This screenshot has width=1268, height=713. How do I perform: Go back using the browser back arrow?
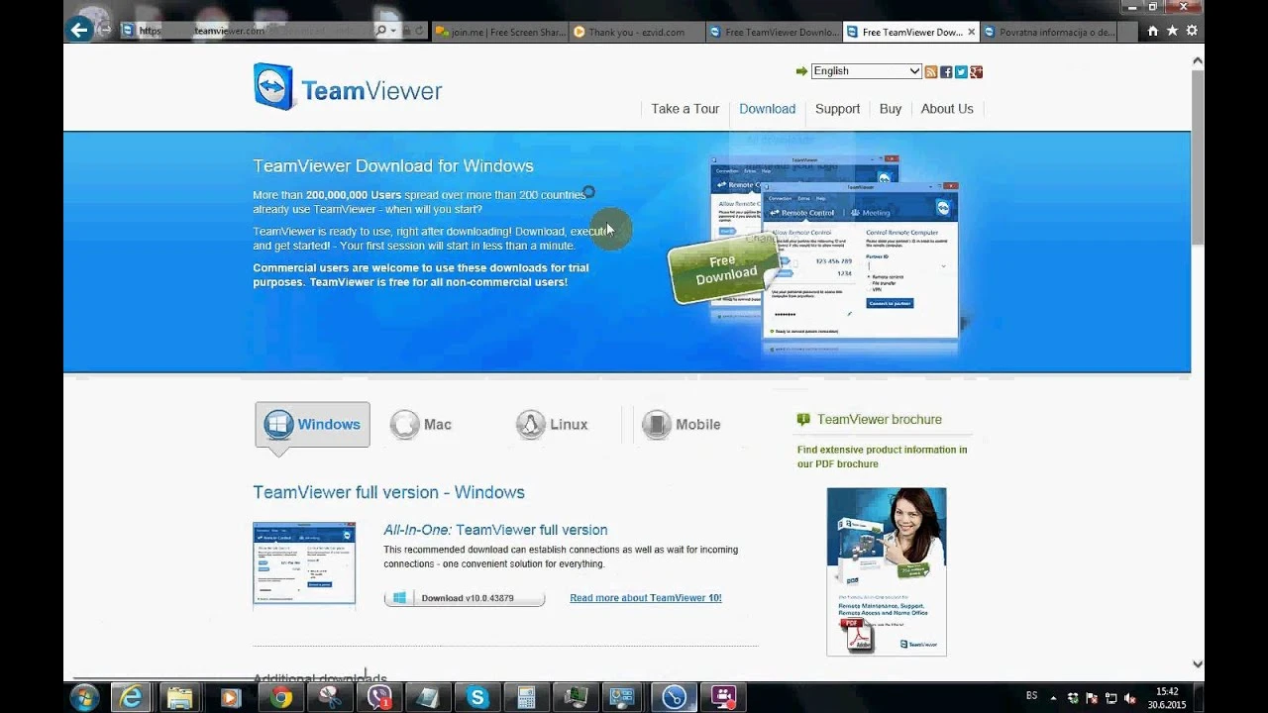79,30
